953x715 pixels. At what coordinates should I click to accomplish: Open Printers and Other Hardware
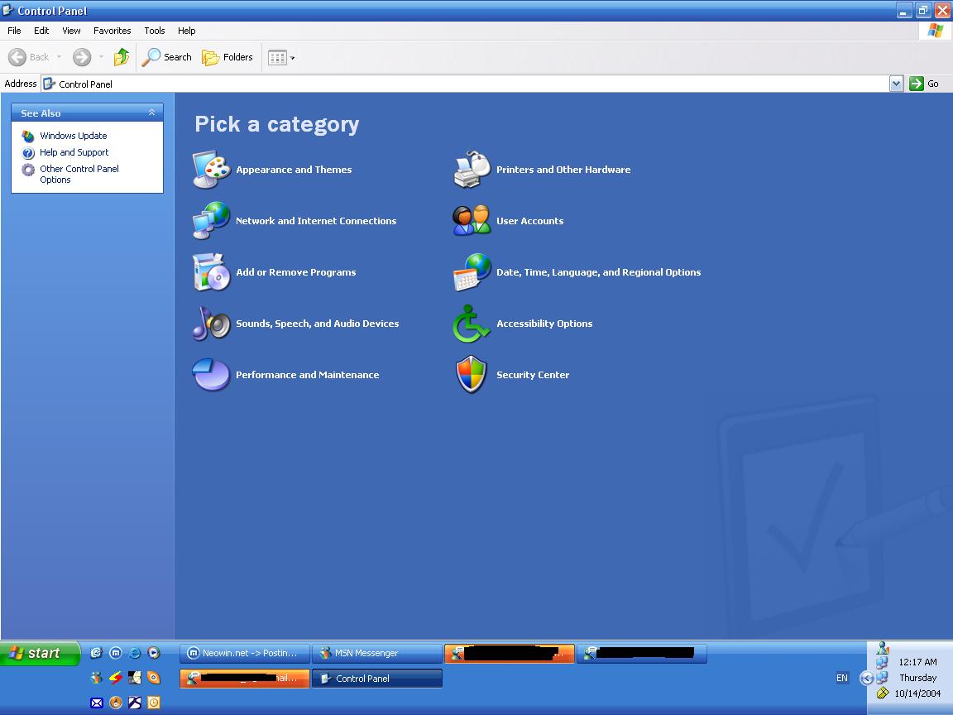click(563, 169)
